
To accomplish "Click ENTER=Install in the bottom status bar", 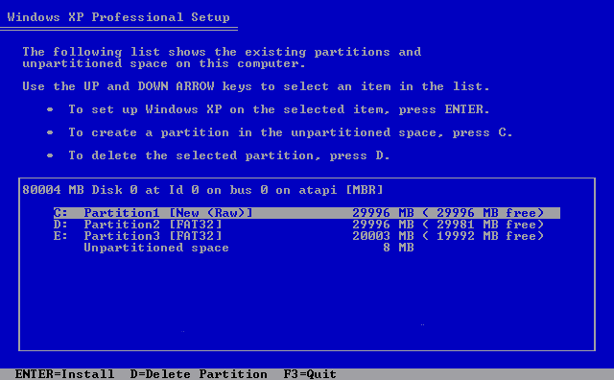I will tap(64, 374).
